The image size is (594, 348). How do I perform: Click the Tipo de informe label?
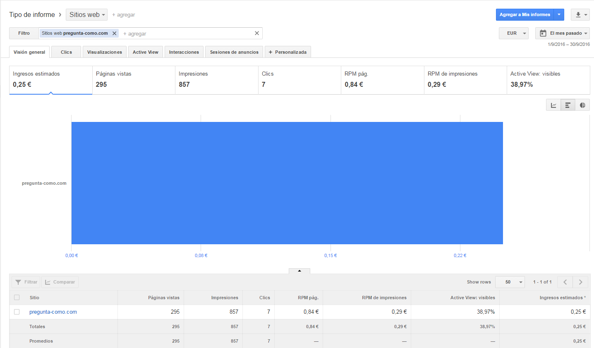click(32, 14)
